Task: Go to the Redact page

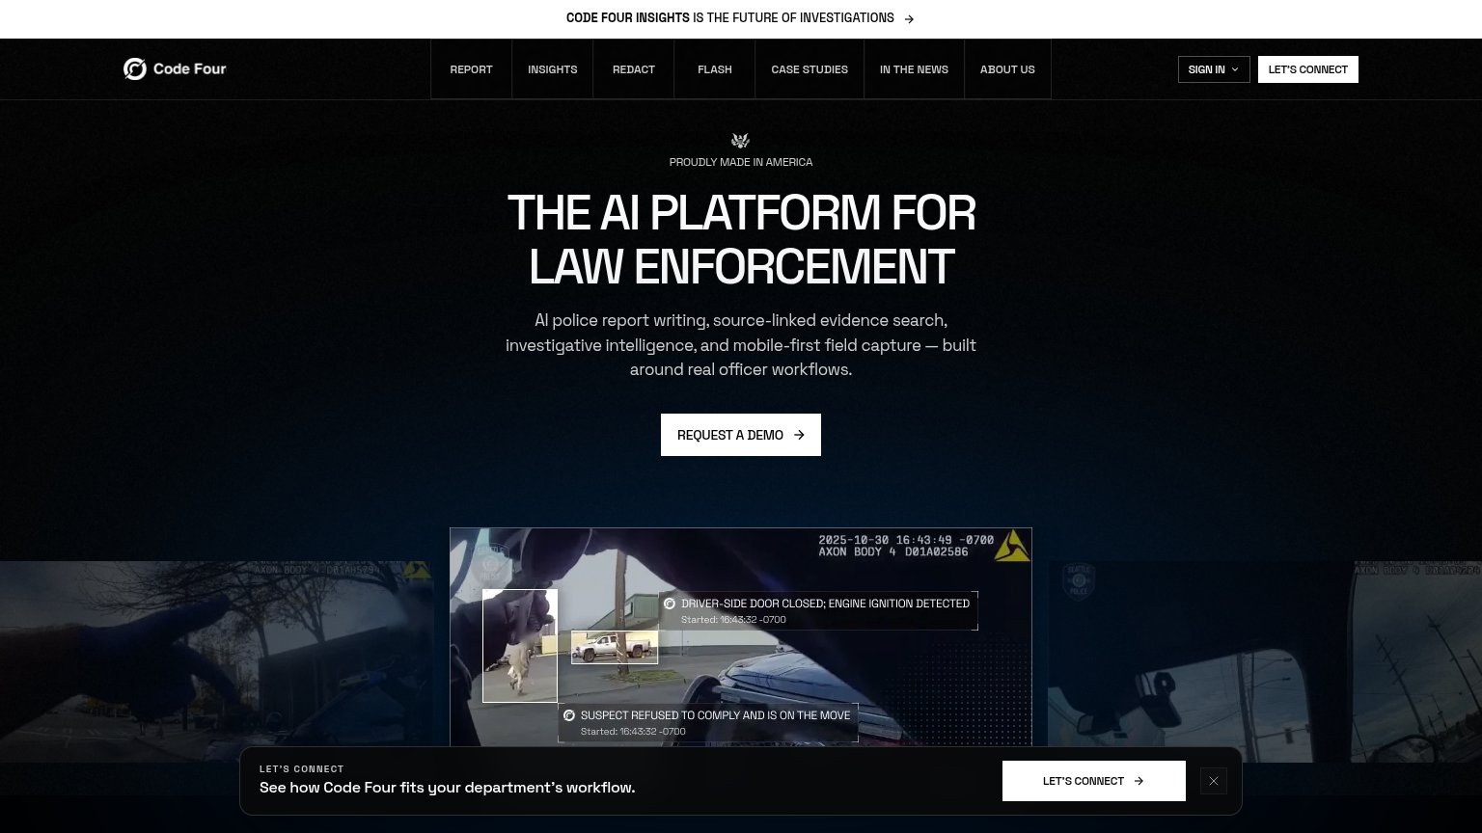Action: (x=633, y=69)
